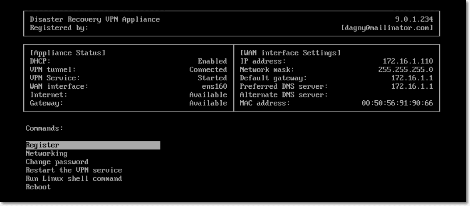470x206 pixels.
Task: Select the Register command
Action: click(42, 145)
